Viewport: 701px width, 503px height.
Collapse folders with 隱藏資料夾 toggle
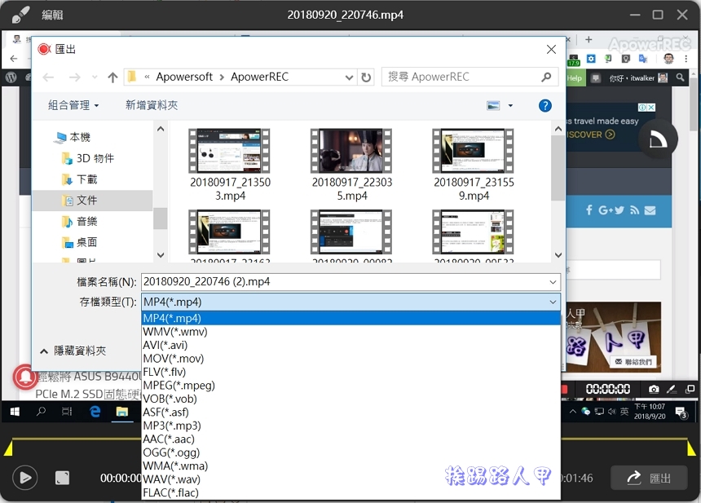click(73, 351)
